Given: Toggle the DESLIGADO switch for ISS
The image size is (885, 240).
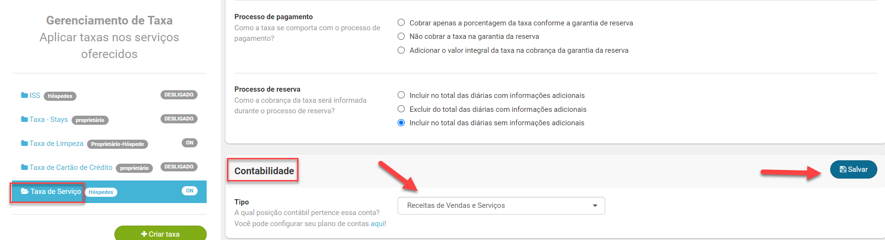Looking at the screenshot, I should (x=179, y=95).
